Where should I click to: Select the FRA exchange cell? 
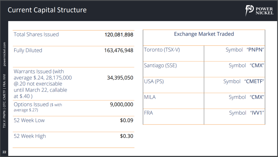(149, 113)
